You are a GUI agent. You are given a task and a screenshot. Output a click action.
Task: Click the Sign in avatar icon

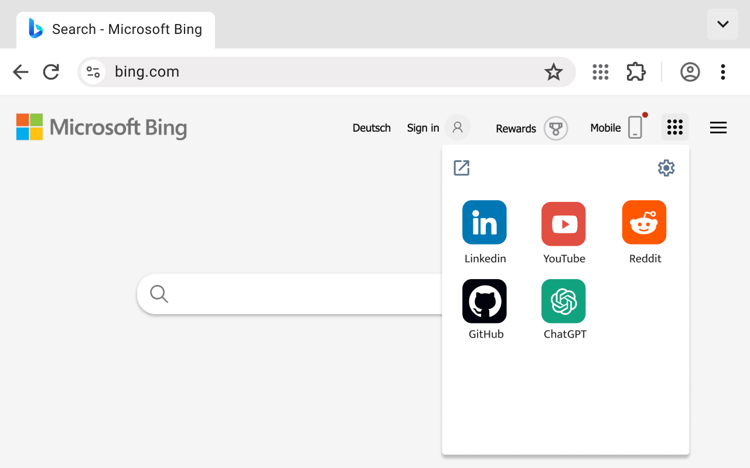coord(458,128)
